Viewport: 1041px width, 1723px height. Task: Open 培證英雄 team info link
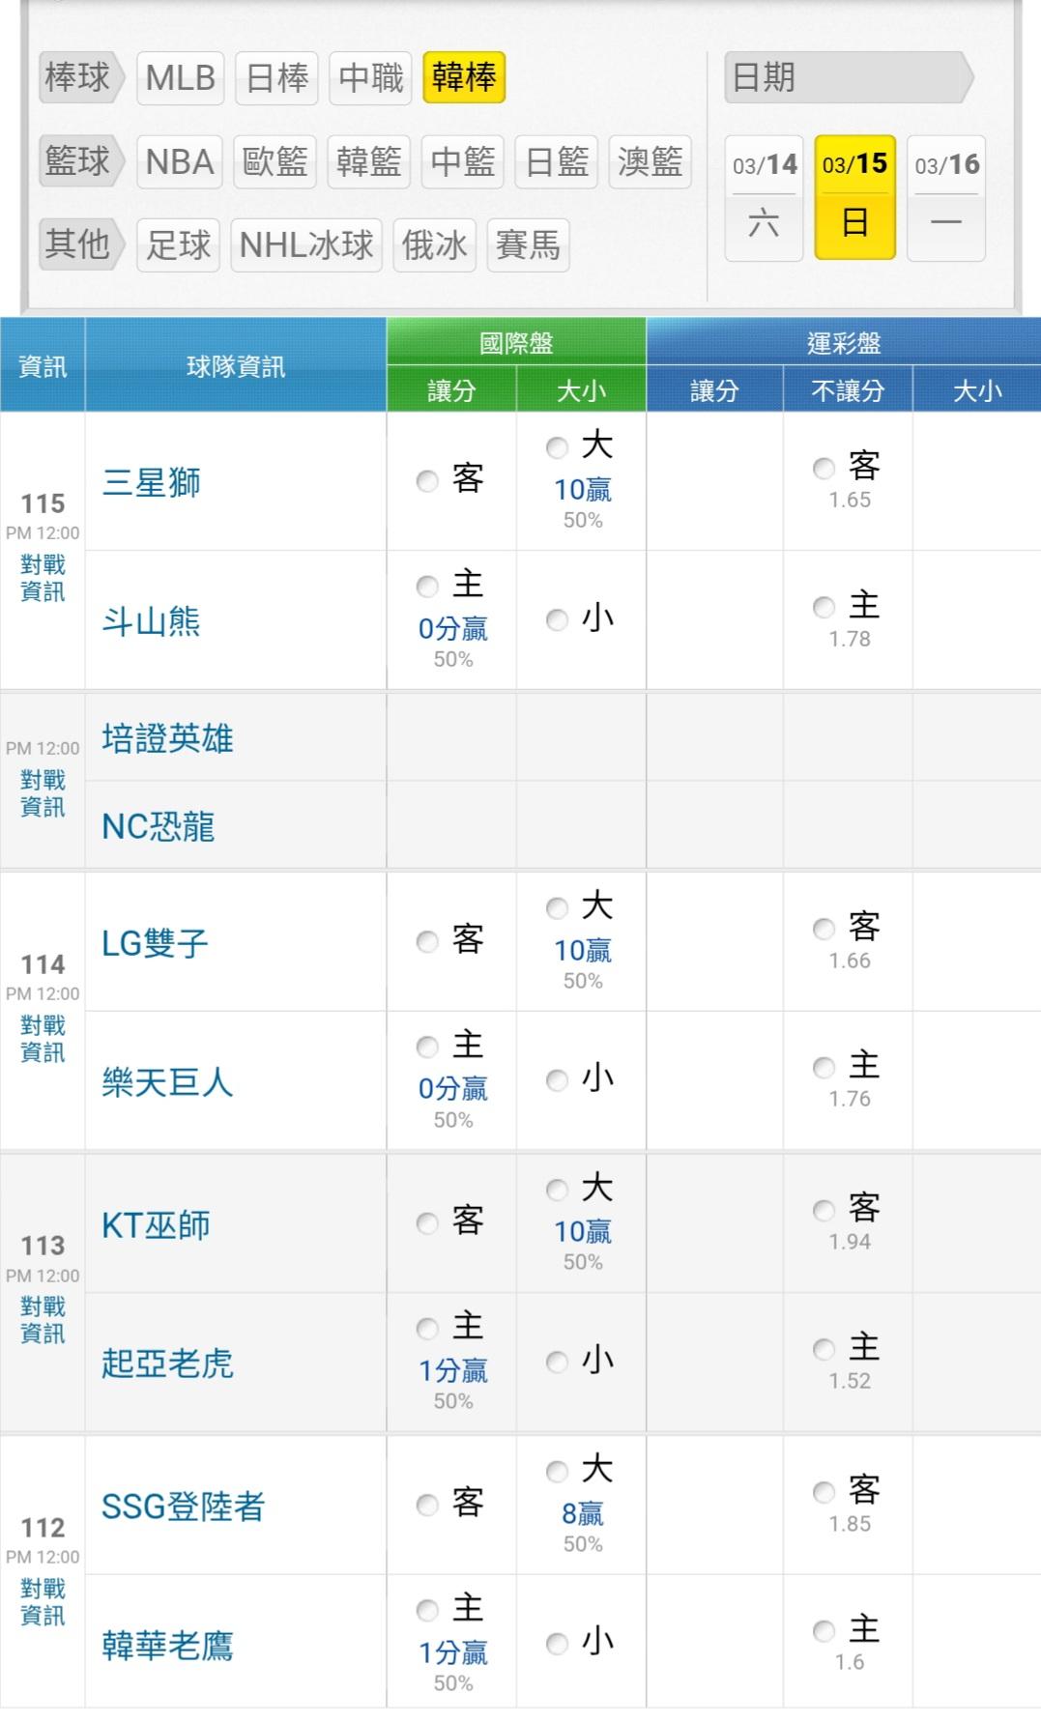167,739
